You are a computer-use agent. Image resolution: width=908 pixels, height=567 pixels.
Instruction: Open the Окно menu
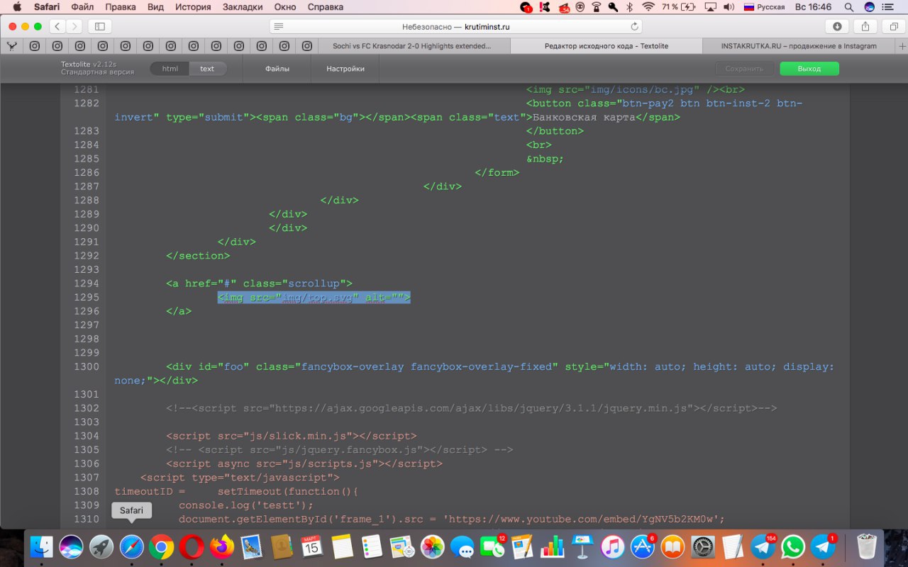click(x=285, y=7)
